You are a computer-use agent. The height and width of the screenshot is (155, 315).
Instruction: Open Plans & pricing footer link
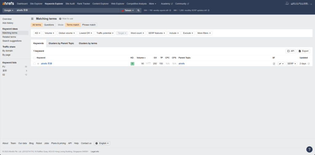coord(58,143)
